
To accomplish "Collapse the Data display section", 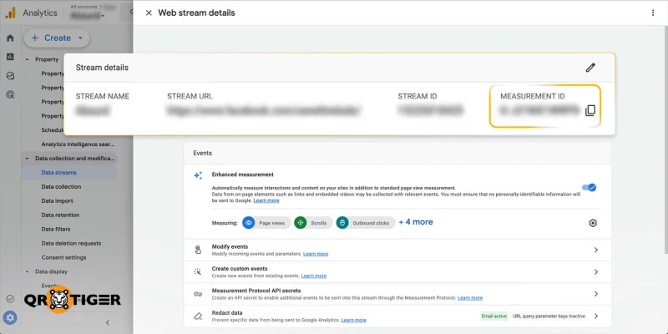I will point(28,271).
